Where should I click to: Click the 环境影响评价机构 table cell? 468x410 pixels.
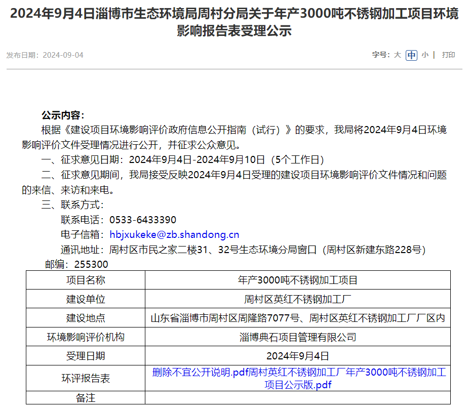(86, 337)
